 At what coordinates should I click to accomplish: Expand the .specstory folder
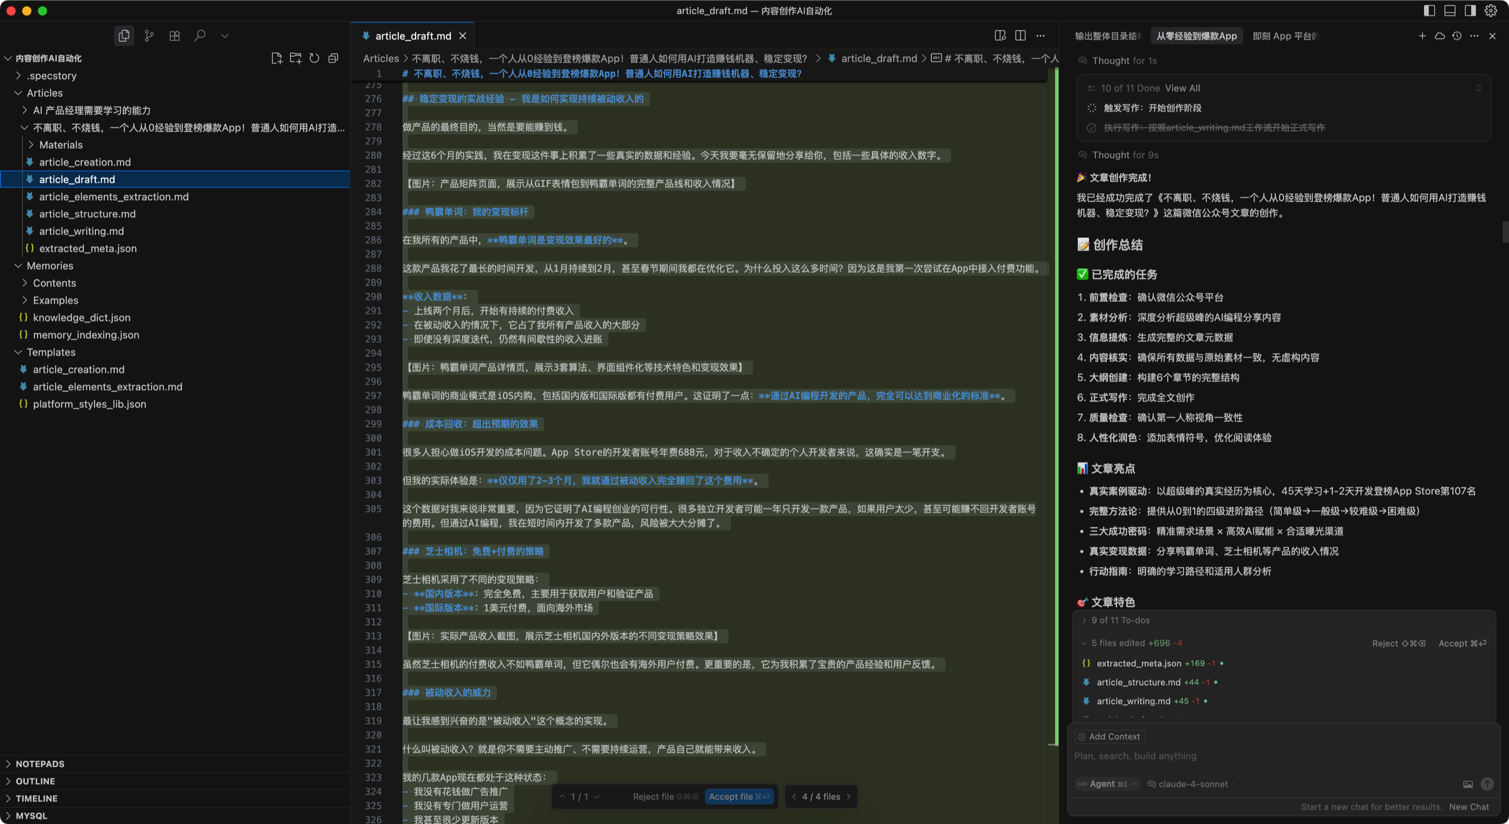tap(52, 75)
